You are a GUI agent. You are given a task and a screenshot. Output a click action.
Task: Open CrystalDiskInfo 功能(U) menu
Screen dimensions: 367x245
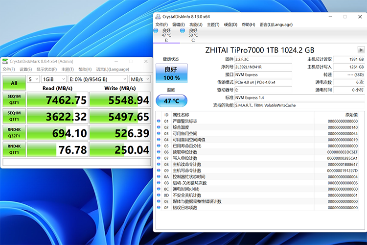[x=196, y=24]
